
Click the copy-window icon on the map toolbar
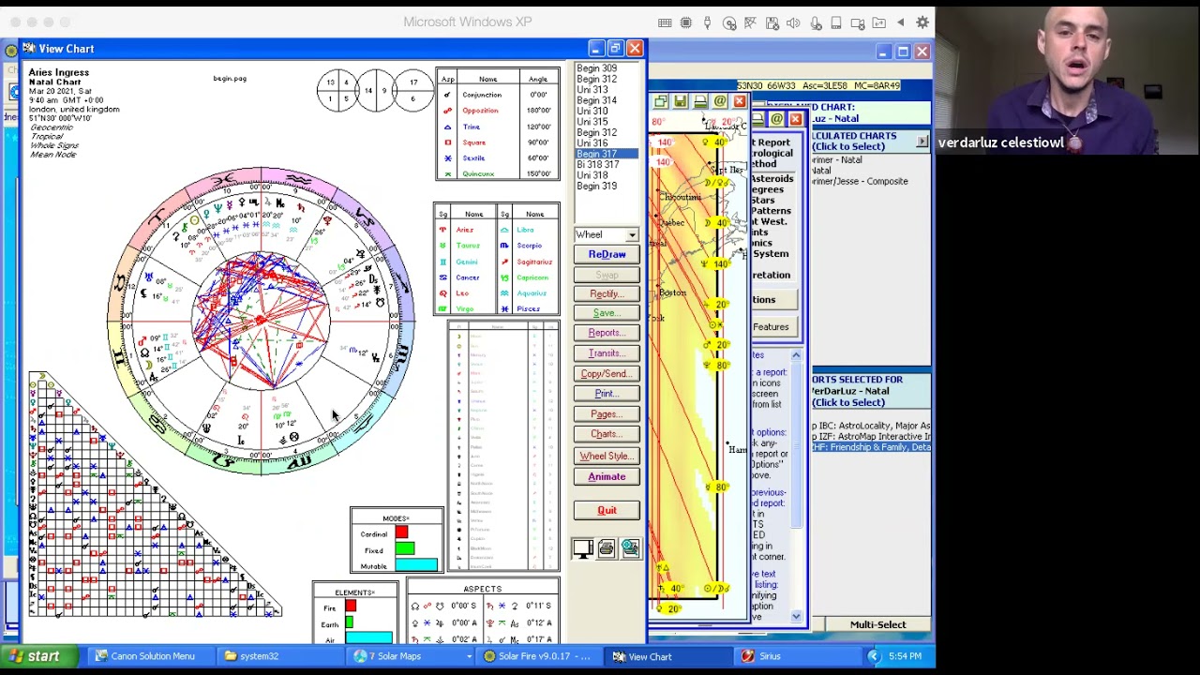pyautogui.click(x=661, y=101)
